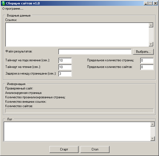Image resolution: width=159 pixels, height=156 pixels.
Task: Open the "О программе…" menu
Action: pyautogui.click(x=13, y=9)
